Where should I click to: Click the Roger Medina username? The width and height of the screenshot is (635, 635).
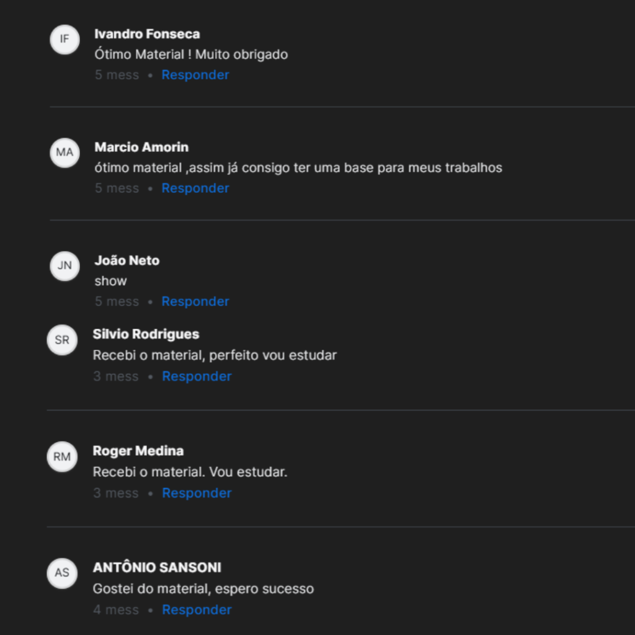(138, 451)
